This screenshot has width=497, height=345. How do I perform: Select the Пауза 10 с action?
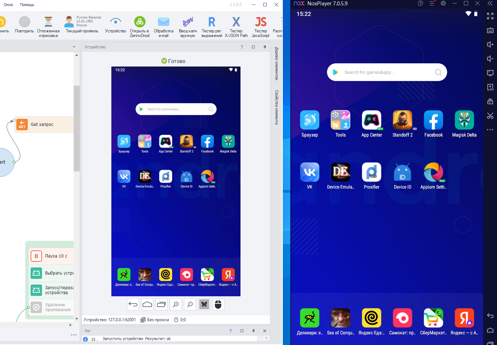click(52, 256)
